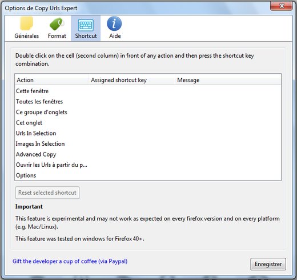The image size is (297, 280).
Task: Select the Images In Selection row
Action: coord(148,143)
